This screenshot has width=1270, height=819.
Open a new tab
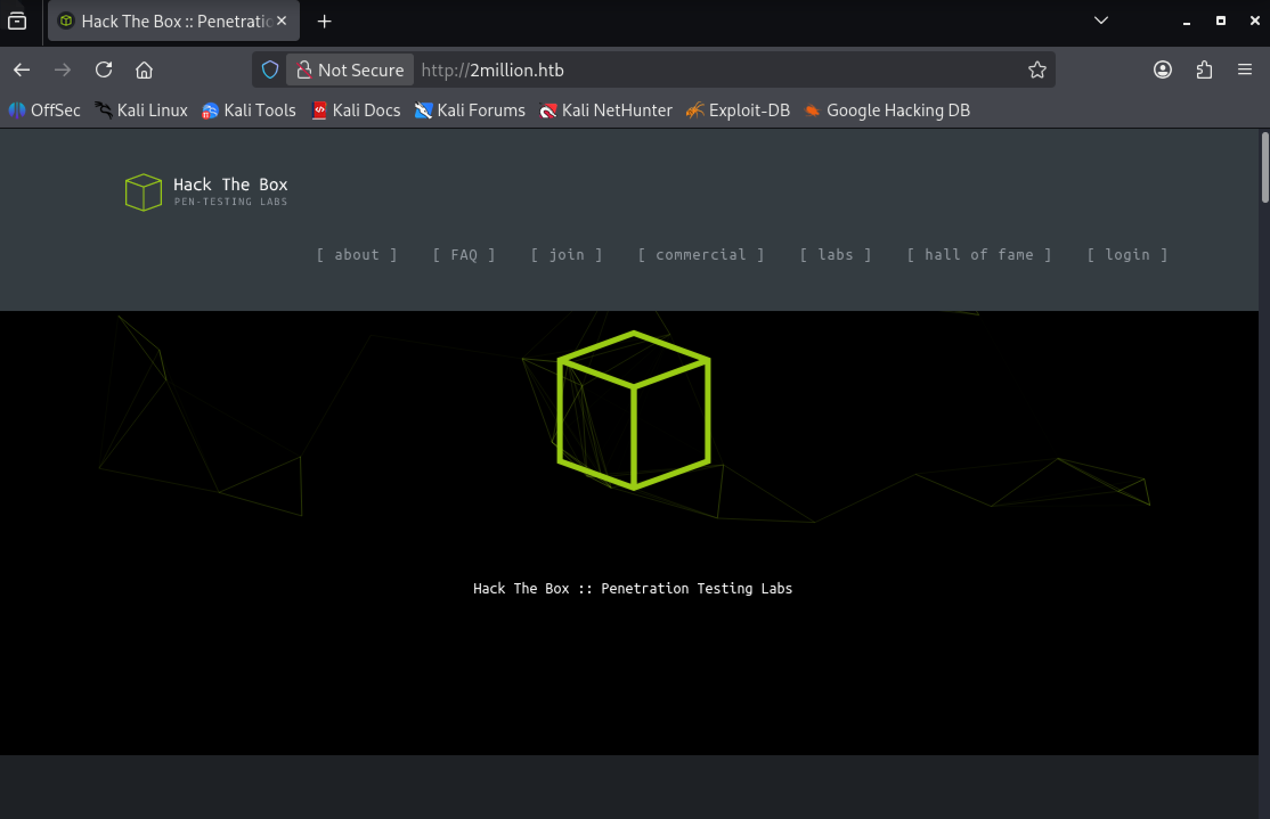(x=324, y=22)
